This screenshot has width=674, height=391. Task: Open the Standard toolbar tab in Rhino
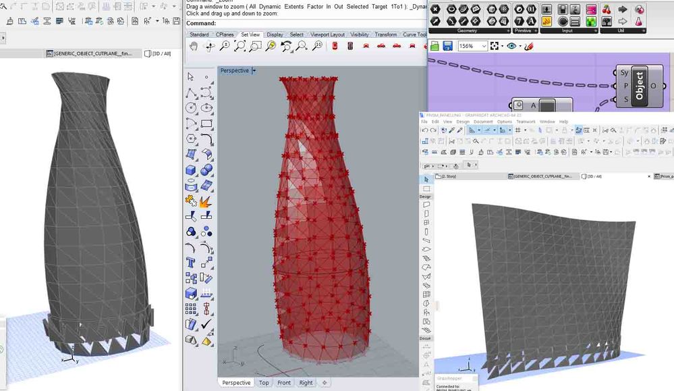pos(199,34)
